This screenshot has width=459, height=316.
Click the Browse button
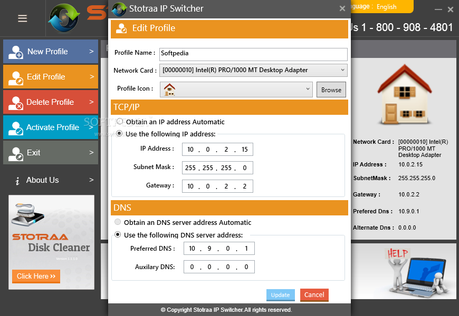(331, 90)
